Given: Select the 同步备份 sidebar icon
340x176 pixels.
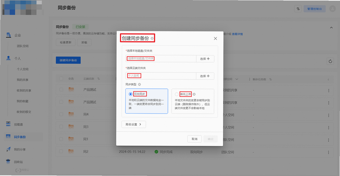Looking at the screenshot, I should [8, 137].
